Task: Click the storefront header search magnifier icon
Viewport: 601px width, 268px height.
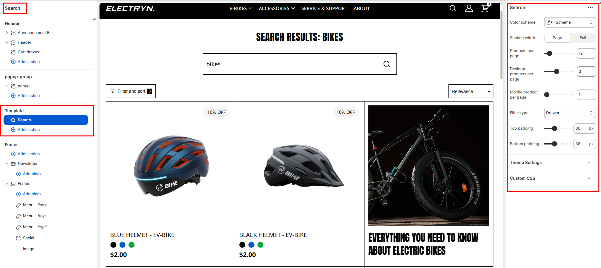Action: click(x=453, y=9)
